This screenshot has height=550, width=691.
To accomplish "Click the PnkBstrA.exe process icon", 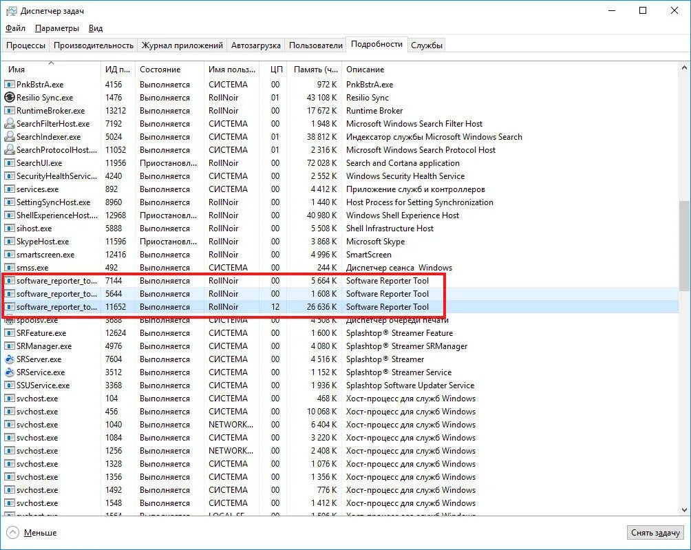I will 9,84.
